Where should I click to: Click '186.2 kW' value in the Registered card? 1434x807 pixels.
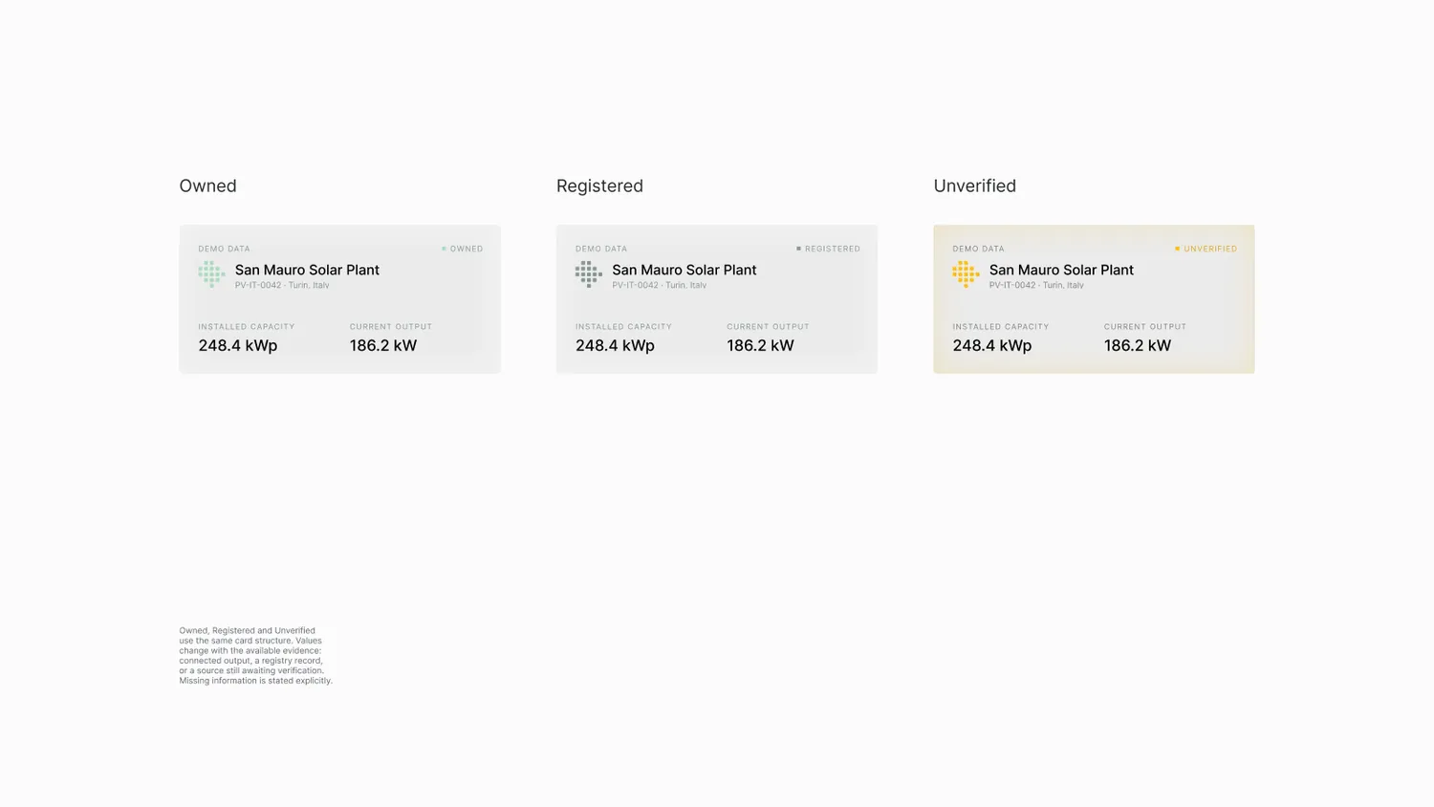tap(760, 345)
